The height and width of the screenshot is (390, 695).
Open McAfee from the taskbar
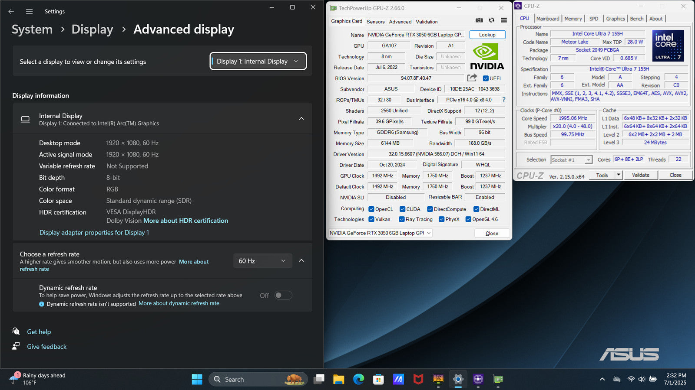pos(418,380)
